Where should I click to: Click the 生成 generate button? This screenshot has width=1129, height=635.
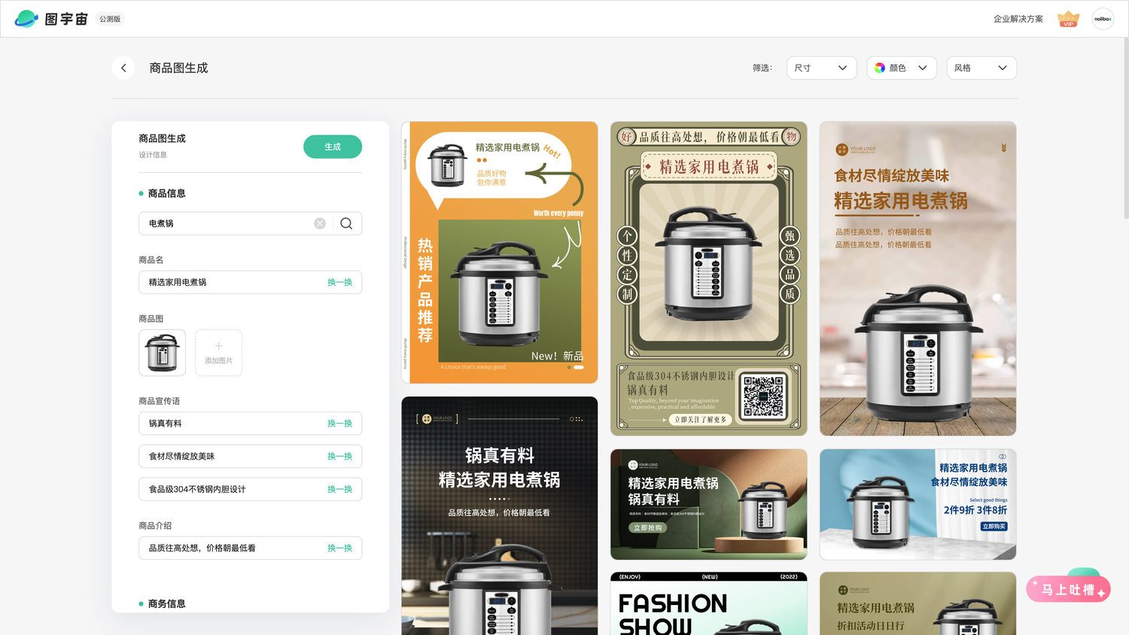pyautogui.click(x=333, y=147)
